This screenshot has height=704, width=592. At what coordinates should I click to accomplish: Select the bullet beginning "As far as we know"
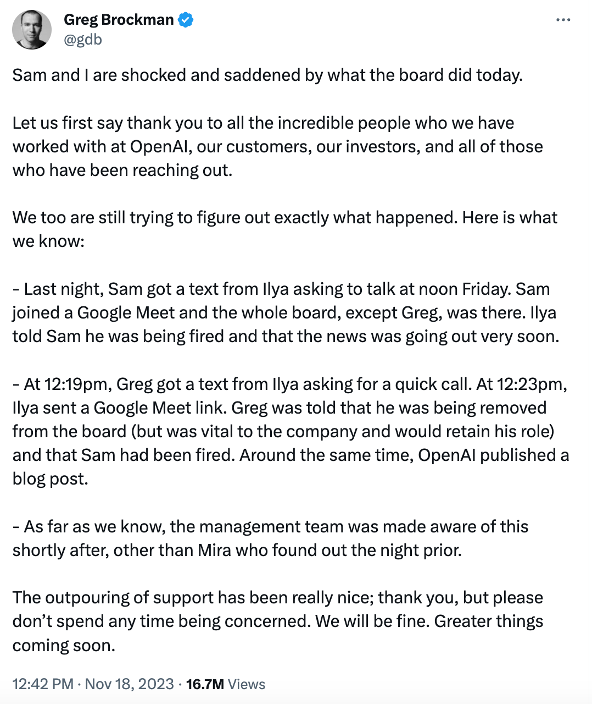click(270, 538)
